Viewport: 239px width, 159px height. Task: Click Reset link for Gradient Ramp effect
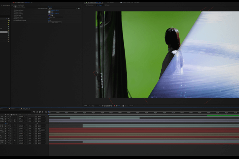point(50,7)
